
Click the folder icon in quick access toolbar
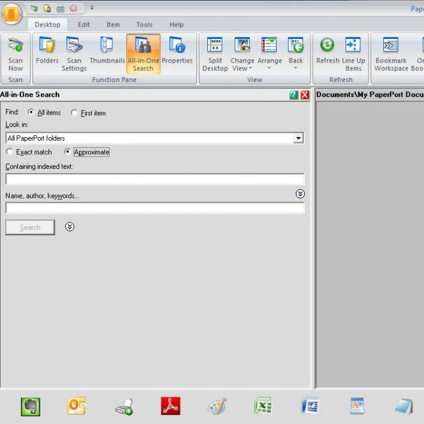click(47, 9)
